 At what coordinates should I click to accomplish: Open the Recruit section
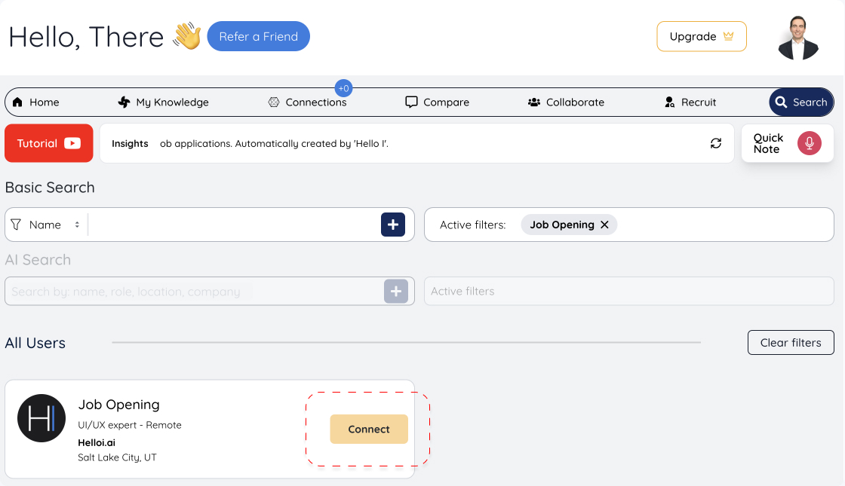click(689, 102)
